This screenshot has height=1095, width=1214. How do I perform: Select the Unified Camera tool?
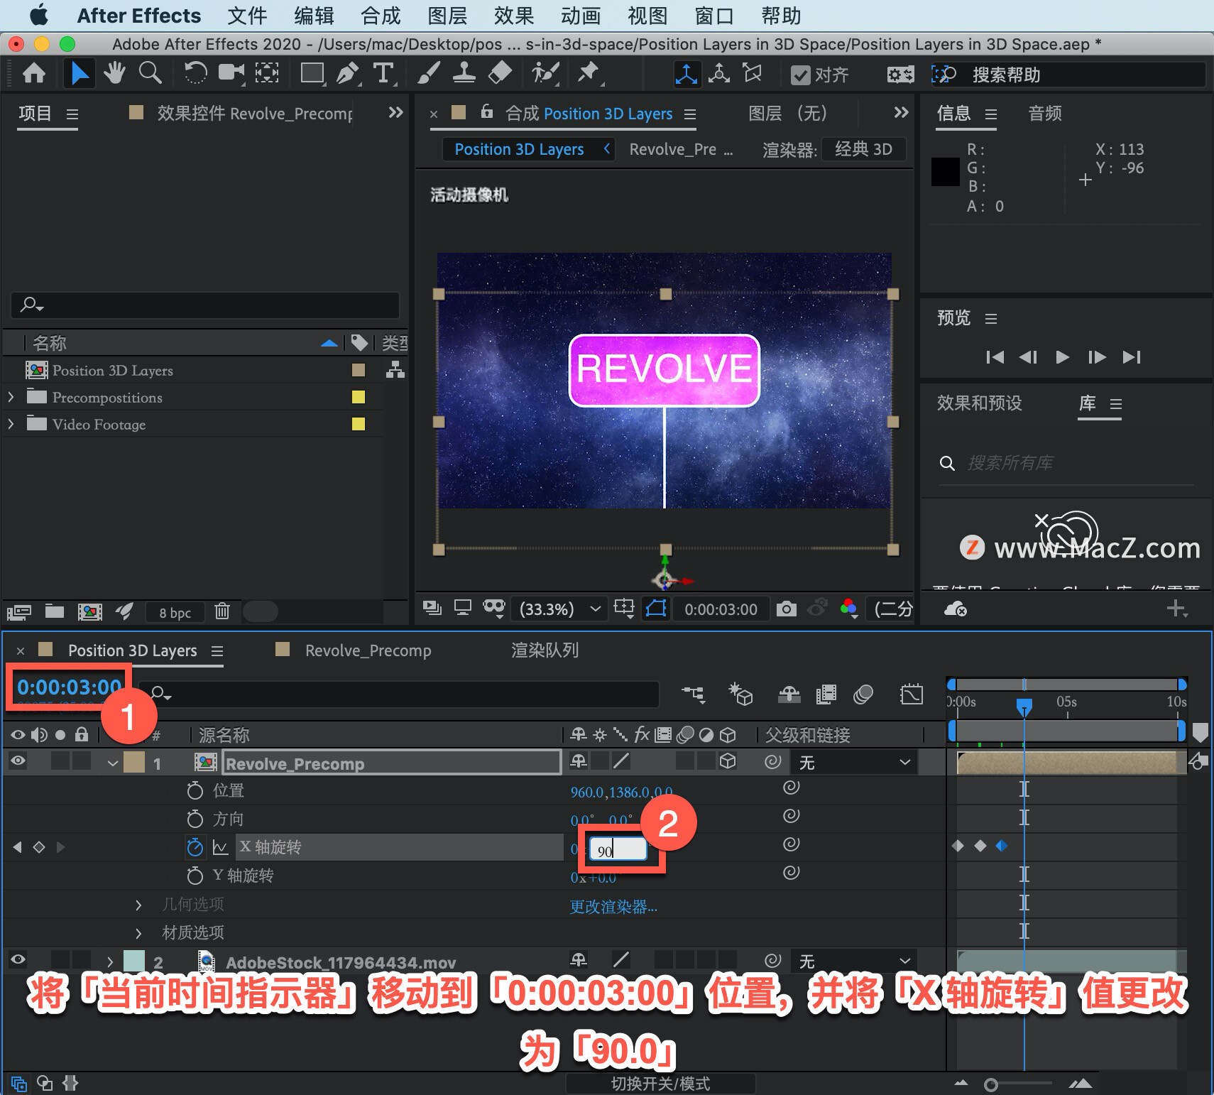click(x=231, y=73)
